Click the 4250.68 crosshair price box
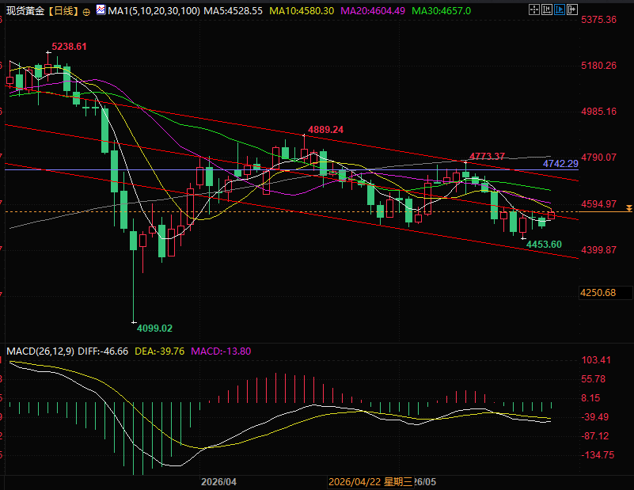 [x=606, y=293]
